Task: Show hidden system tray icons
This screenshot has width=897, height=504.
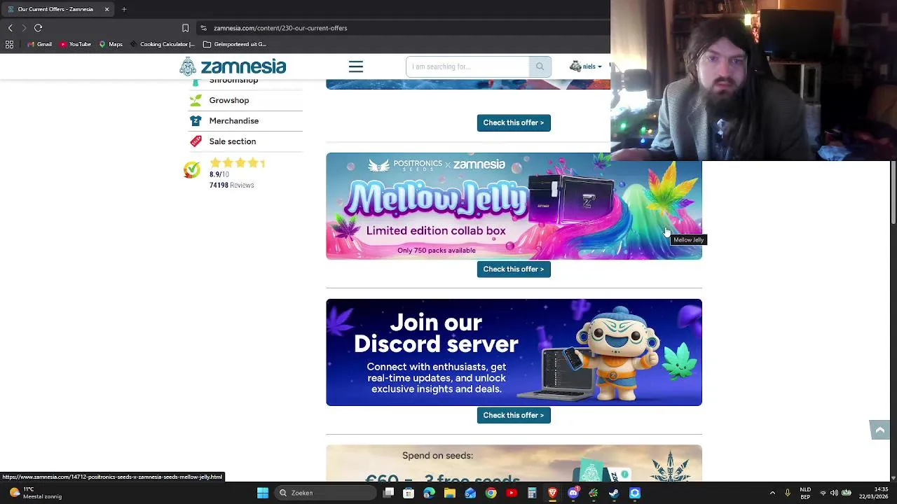Action: tap(772, 493)
